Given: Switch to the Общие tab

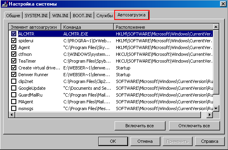Looking at the screenshot, I should pos(13,16).
